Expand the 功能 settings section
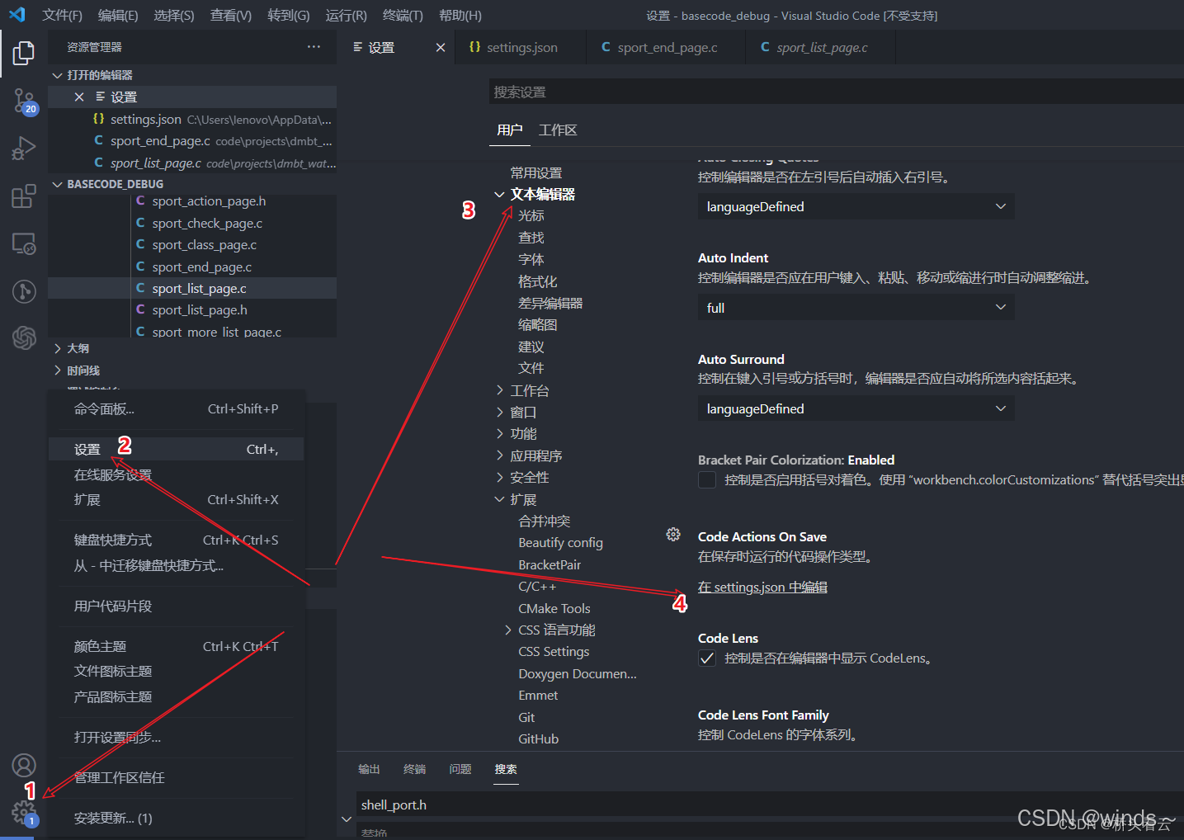 (499, 433)
